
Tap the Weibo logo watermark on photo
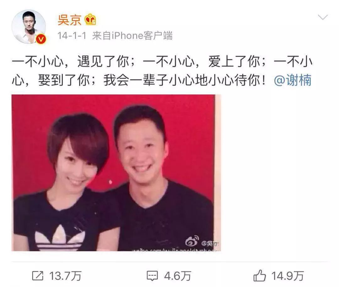pos(192,241)
